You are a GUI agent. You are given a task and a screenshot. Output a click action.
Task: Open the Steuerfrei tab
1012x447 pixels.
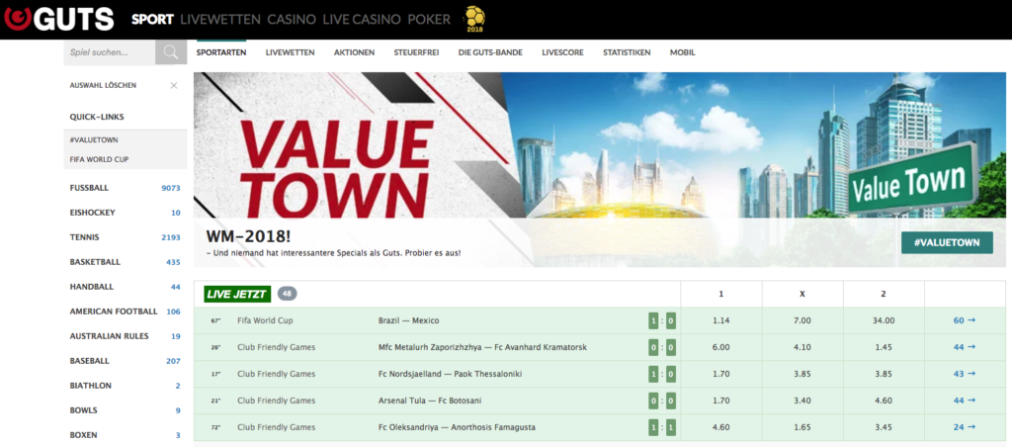click(416, 53)
